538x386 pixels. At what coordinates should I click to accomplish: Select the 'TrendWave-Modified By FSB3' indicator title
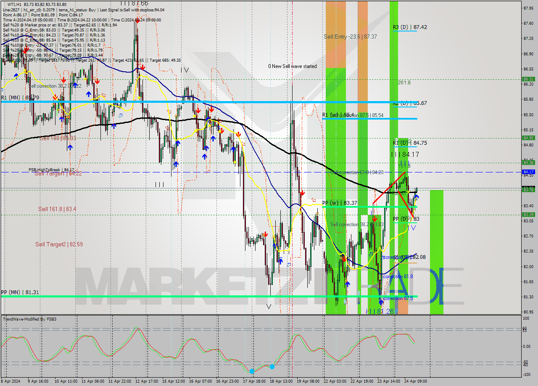pyautogui.click(x=29, y=319)
